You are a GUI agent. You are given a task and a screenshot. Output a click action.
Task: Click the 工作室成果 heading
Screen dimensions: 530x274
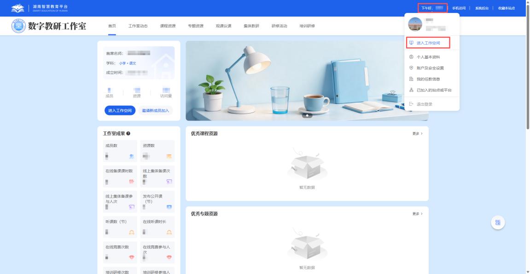click(x=114, y=134)
